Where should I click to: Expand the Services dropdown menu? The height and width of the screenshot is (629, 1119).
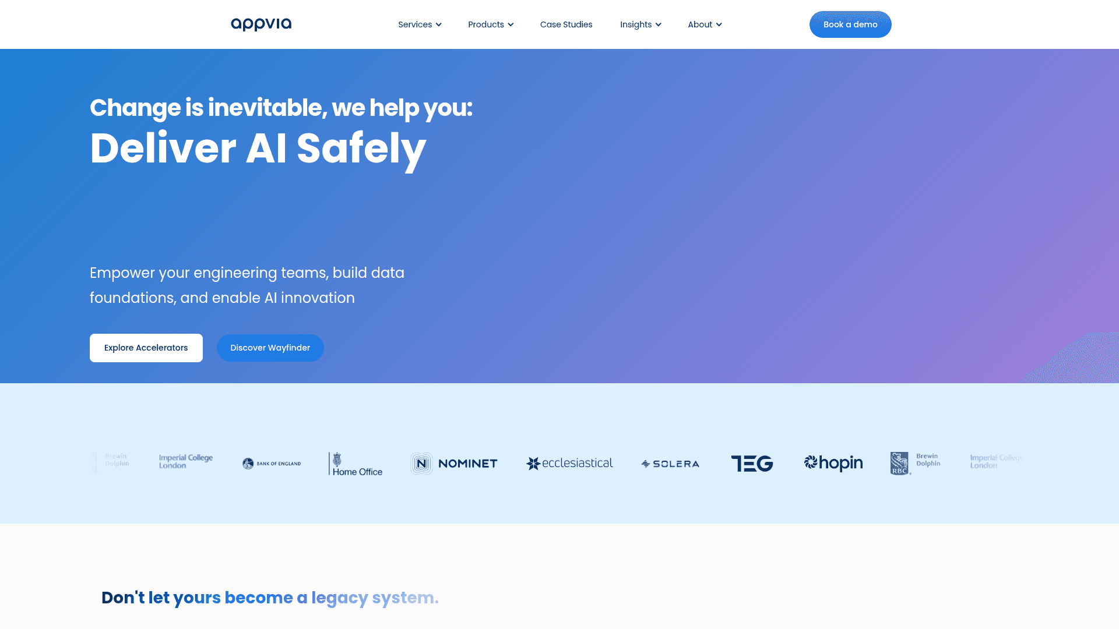coord(420,24)
